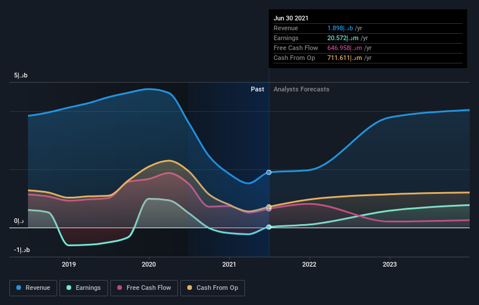
Task: Click the 2020 x-axis label
Action: 149,264
